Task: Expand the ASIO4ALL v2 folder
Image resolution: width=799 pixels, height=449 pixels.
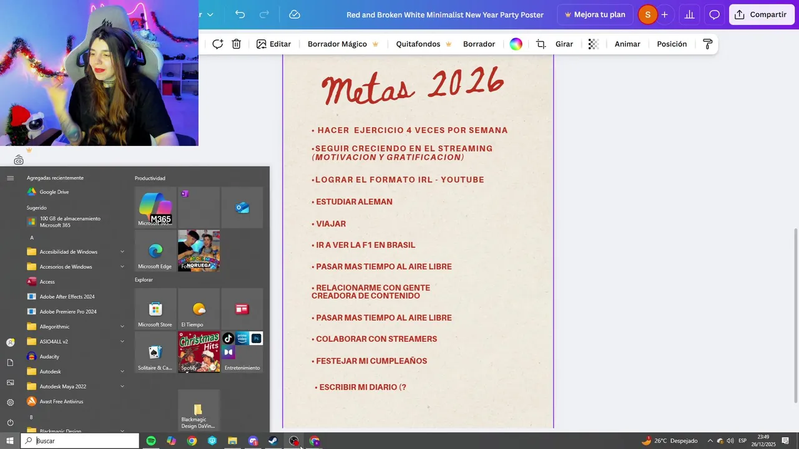Action: click(x=75, y=342)
